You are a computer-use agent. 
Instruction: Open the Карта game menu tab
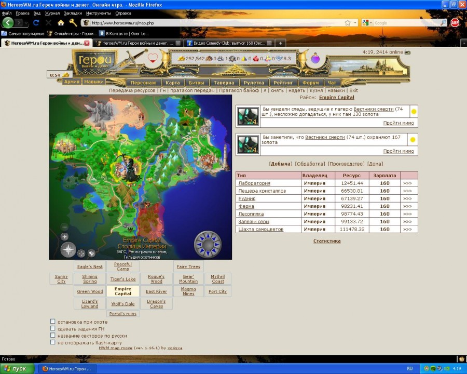point(173,83)
